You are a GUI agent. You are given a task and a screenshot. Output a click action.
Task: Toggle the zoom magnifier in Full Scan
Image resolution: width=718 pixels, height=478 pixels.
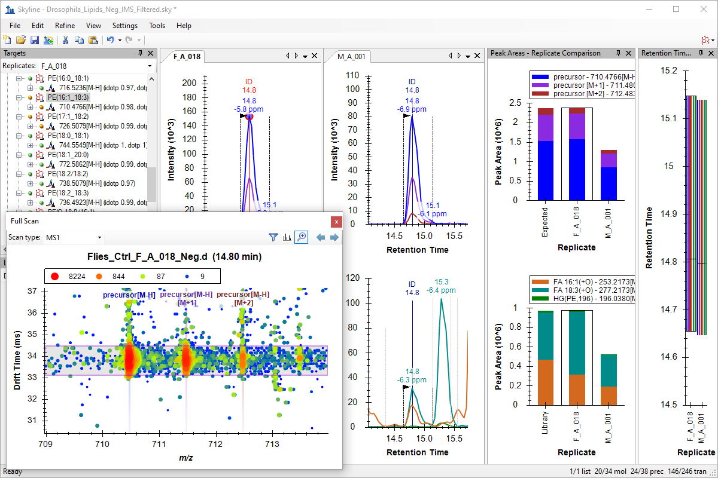coord(302,237)
